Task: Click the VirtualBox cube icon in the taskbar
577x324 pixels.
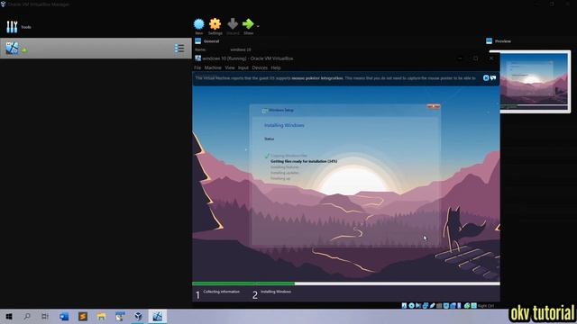Action: coord(138,316)
